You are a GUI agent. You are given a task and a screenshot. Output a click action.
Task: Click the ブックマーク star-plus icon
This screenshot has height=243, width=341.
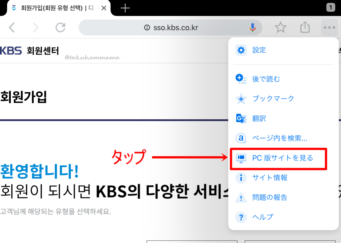[x=241, y=99]
